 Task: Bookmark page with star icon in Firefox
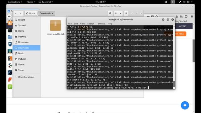click(156, 16)
